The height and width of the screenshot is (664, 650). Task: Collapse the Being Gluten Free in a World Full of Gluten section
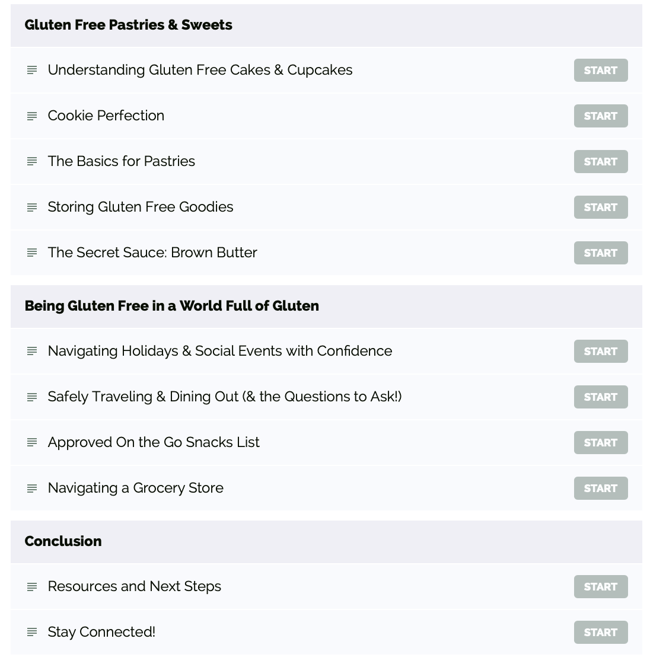click(171, 306)
